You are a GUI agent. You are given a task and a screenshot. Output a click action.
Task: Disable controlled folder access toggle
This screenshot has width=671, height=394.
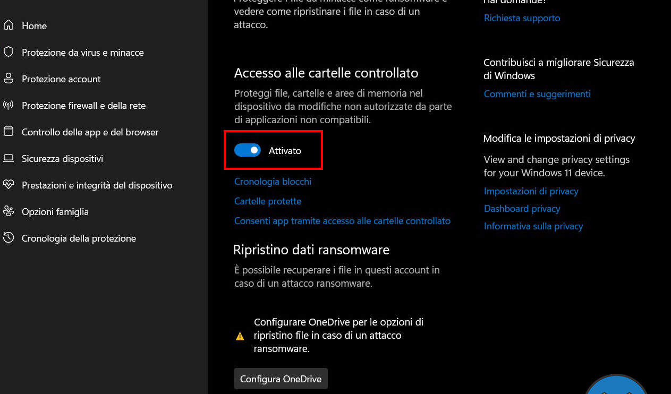click(x=248, y=150)
